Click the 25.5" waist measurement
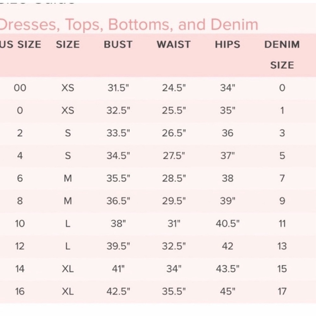This screenshot has width=316, height=316. pos(174,110)
